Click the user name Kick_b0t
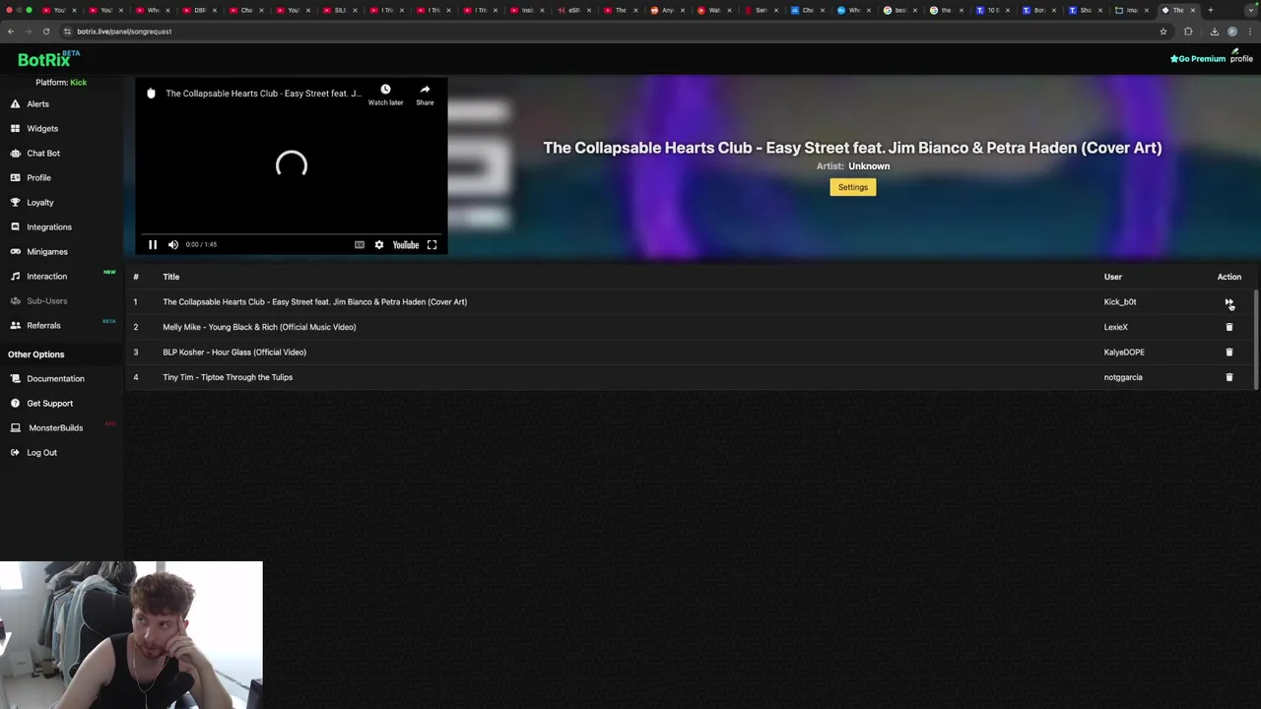The height and width of the screenshot is (709, 1261). point(1120,302)
